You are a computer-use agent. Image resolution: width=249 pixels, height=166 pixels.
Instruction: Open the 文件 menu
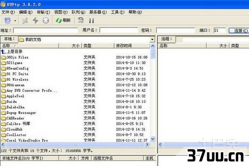click(8, 12)
